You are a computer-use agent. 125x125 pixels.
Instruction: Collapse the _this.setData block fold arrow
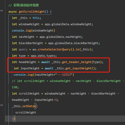[x=2, y=105]
